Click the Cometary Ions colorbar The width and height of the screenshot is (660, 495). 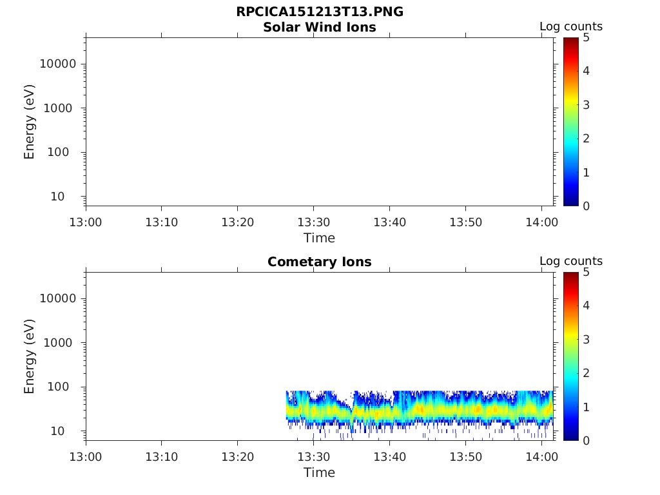pos(571,356)
